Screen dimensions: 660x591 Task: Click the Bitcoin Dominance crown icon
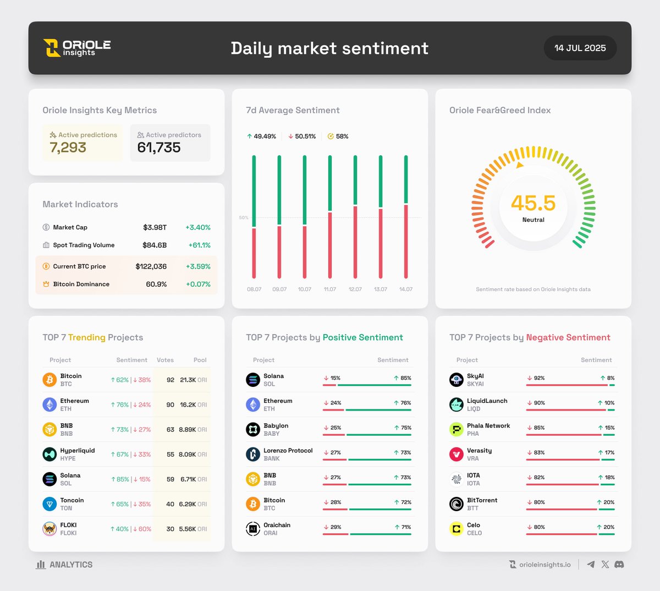coord(46,284)
